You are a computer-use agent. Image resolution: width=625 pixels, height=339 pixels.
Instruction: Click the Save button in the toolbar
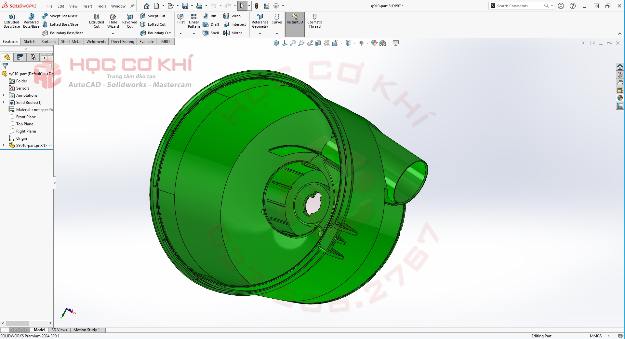click(185, 6)
